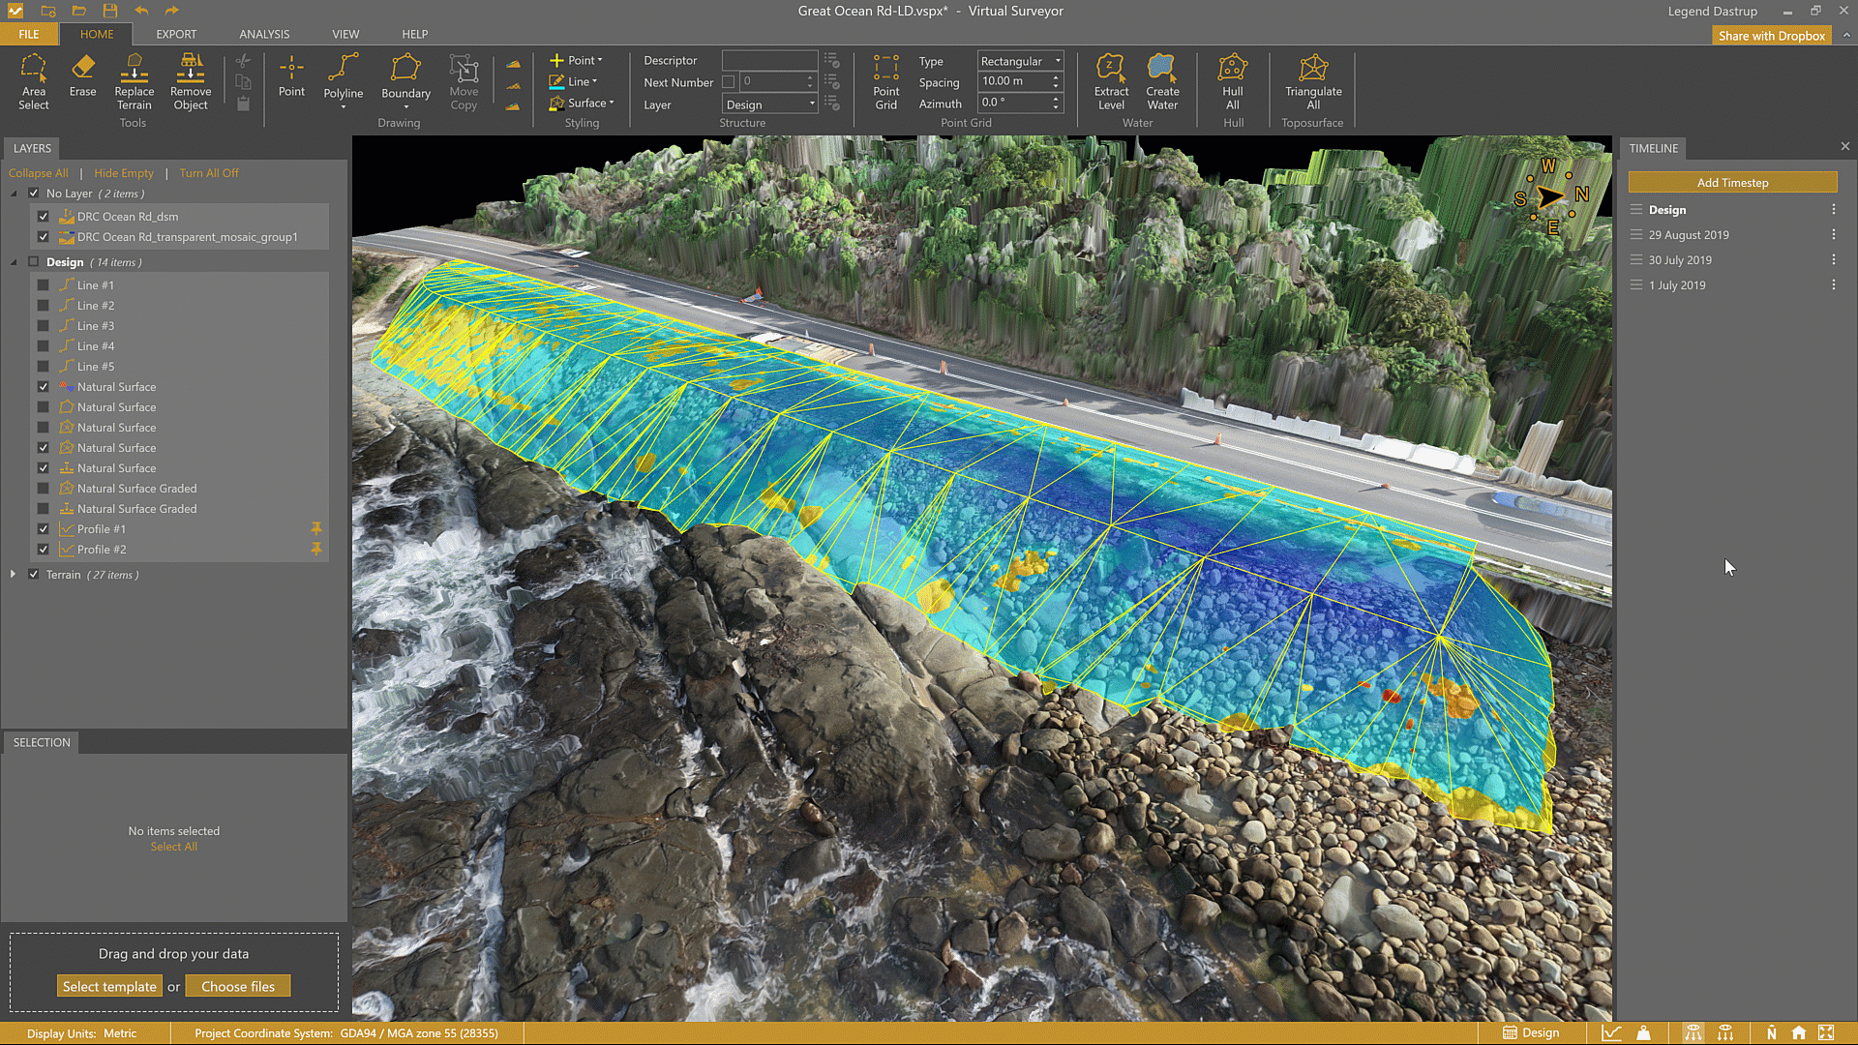Switch to the ANALYSIS ribbon tab
The image size is (1858, 1045).
[264, 34]
